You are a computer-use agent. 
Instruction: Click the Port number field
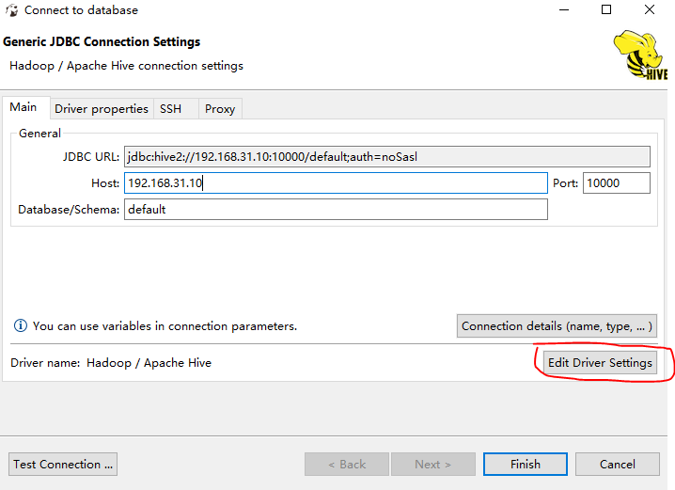616,183
